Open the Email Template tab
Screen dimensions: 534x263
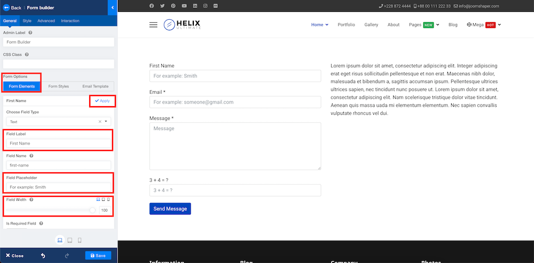96,86
